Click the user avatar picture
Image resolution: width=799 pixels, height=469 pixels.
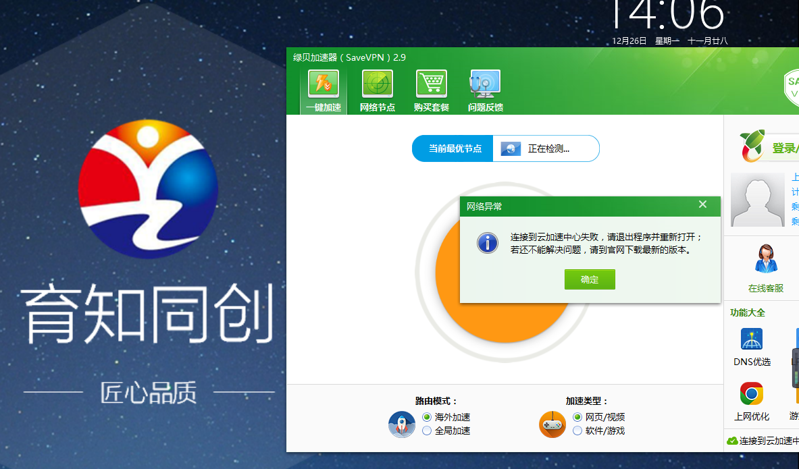[757, 200]
